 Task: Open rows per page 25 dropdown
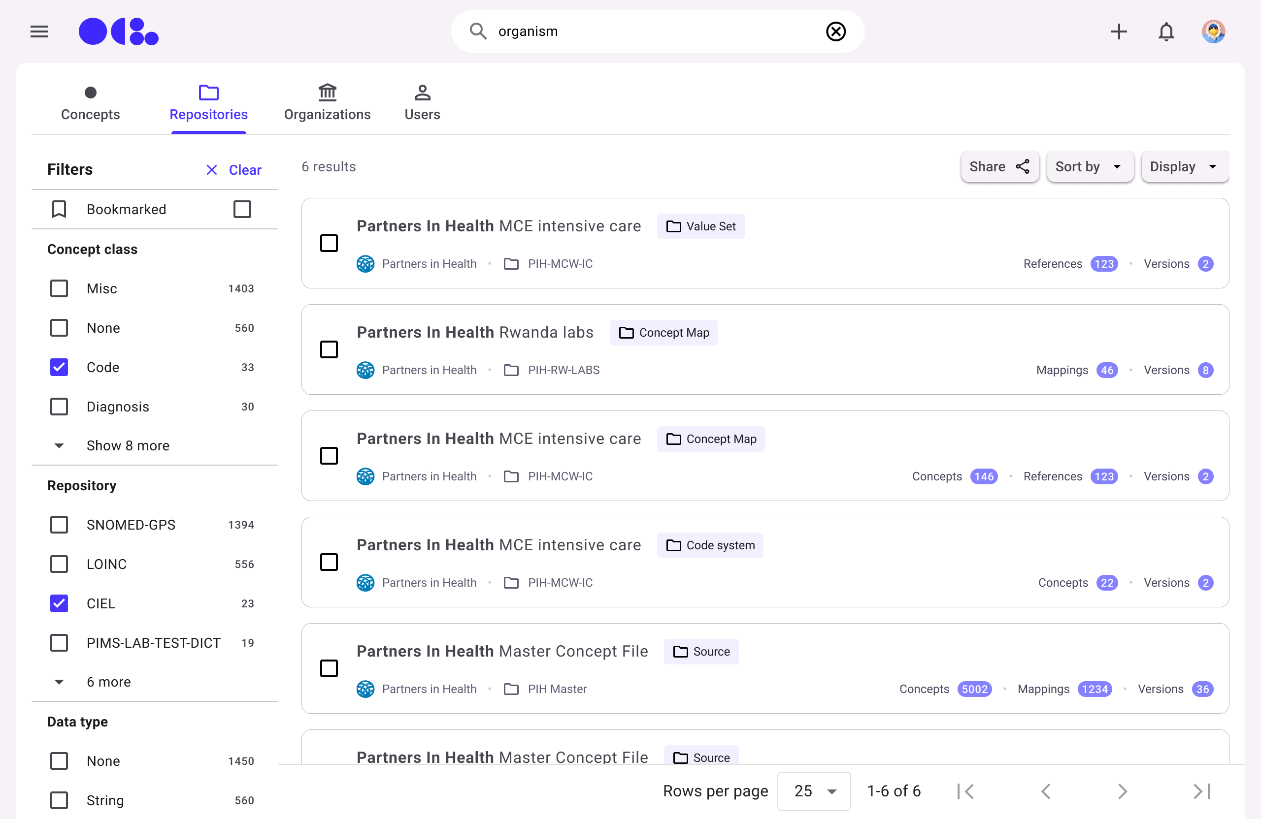[814, 791]
